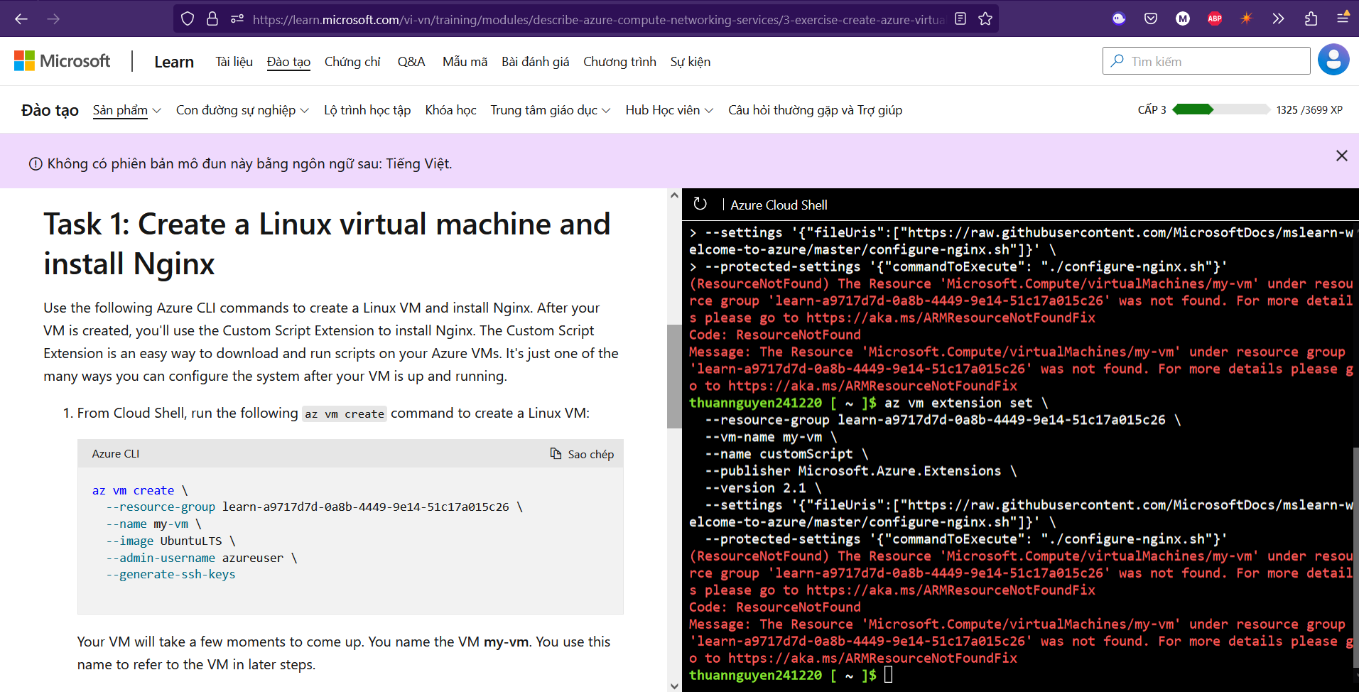Screen dimensions: 1359x692
Task: Show more toolbar items with double chevron
Action: coord(1278,19)
